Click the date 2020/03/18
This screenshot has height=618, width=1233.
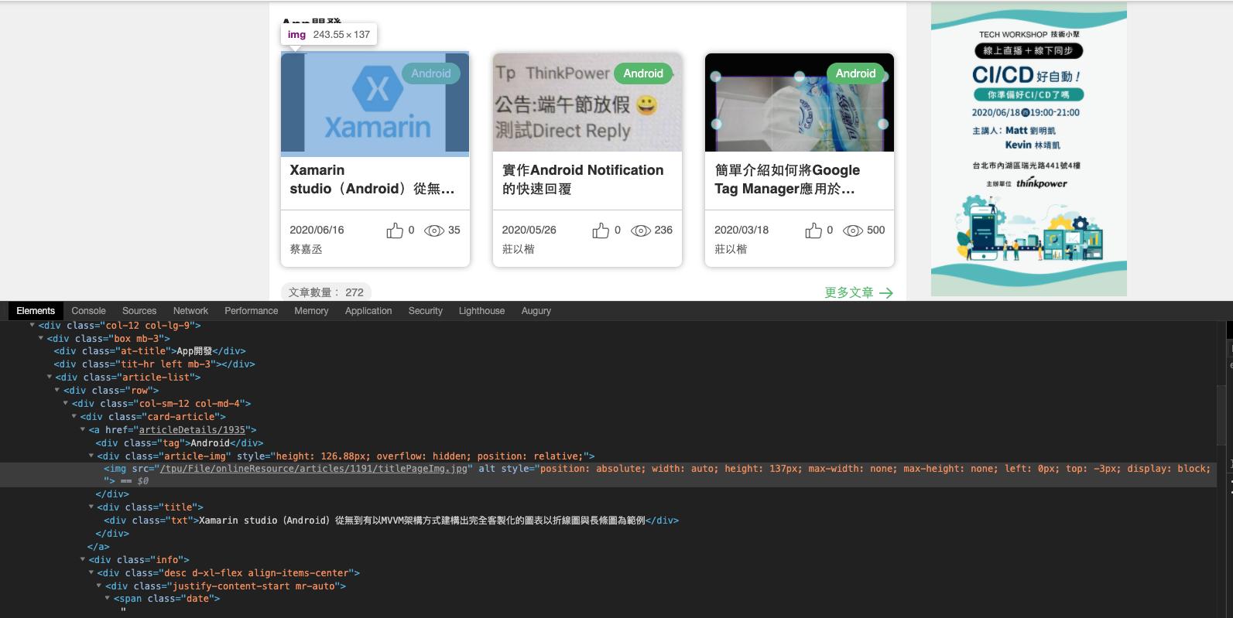coord(742,230)
